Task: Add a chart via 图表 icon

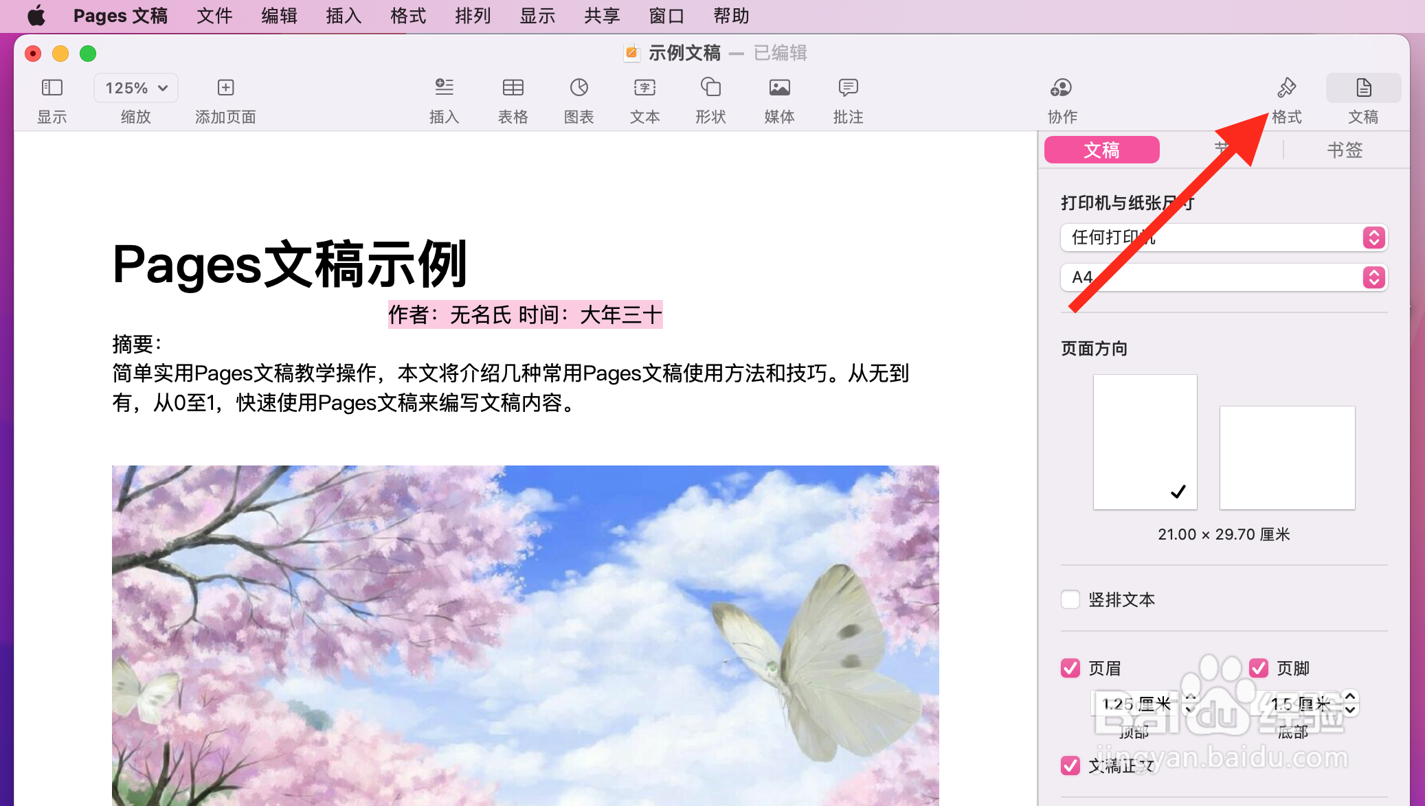Action: click(x=579, y=87)
